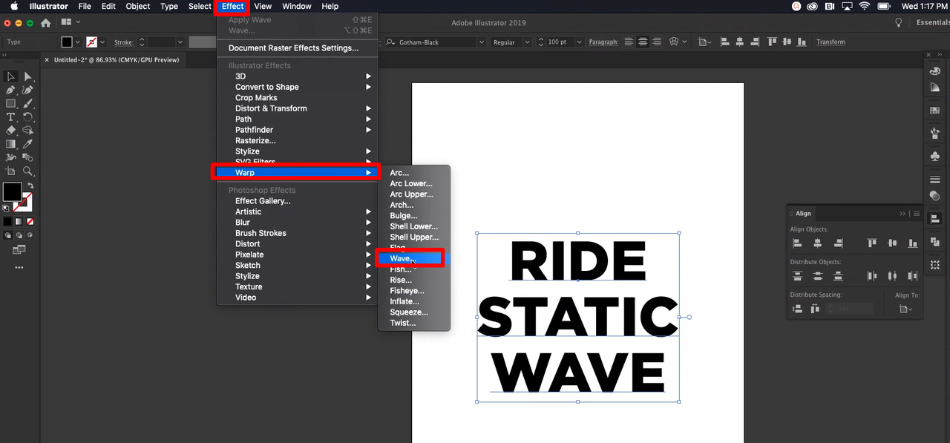Select the Gradient tool

point(10,144)
